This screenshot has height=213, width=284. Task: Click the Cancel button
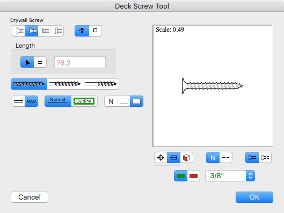tap(30, 197)
